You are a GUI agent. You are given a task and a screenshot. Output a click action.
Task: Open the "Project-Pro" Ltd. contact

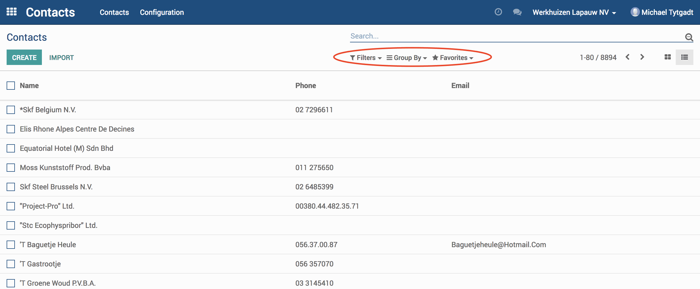[47, 206]
